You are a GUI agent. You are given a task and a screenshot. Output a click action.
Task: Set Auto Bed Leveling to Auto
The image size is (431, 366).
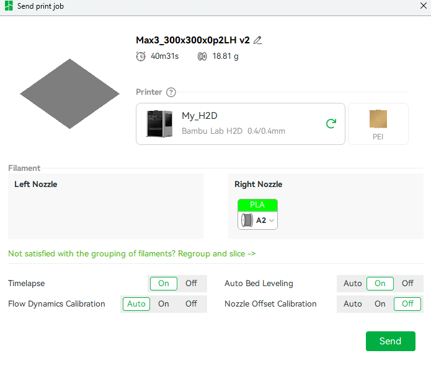[x=353, y=284]
